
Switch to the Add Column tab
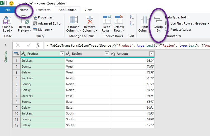[x=68, y=10]
